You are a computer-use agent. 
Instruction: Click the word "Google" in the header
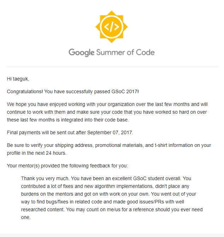click(x=82, y=52)
